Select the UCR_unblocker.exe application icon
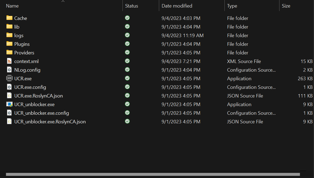This screenshot has height=178, width=314. [x=9, y=104]
